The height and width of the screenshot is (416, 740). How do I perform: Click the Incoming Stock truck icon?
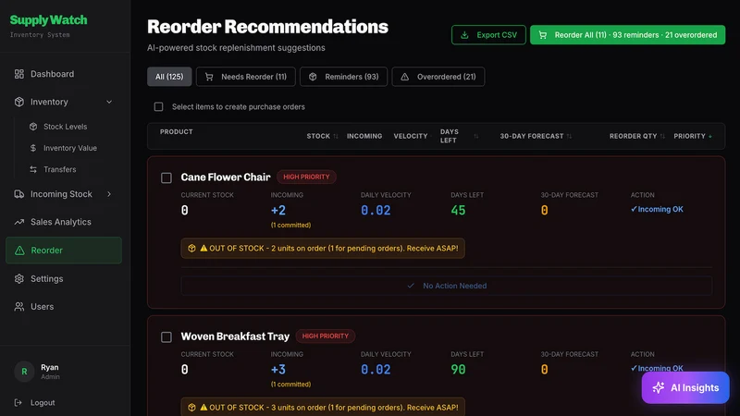coord(19,194)
